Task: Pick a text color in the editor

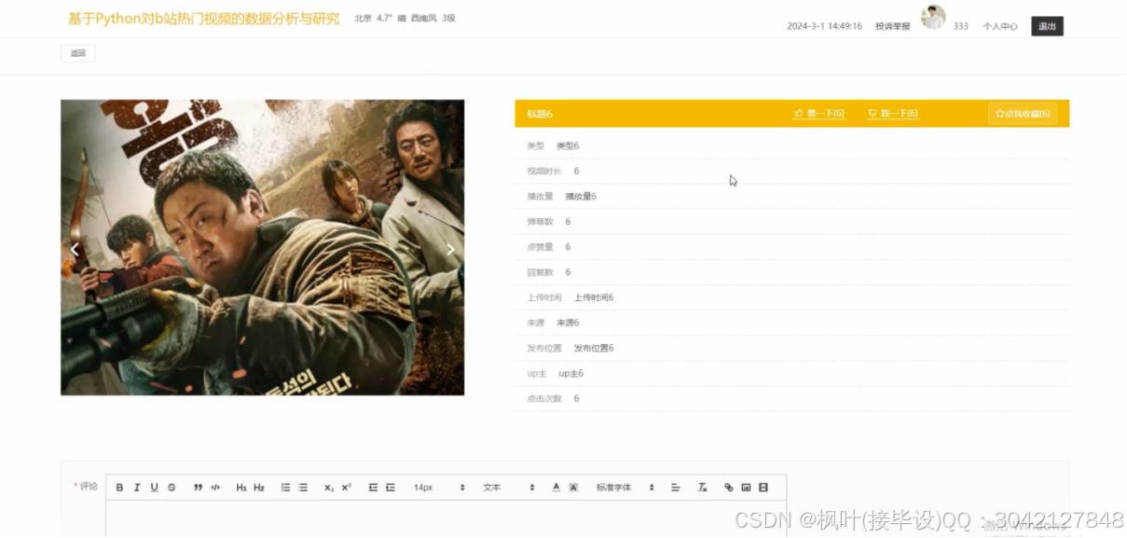Action: (x=557, y=488)
